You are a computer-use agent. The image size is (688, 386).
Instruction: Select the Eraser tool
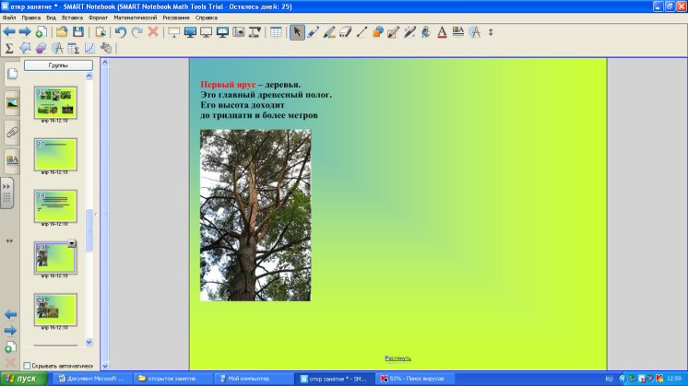[346, 32]
